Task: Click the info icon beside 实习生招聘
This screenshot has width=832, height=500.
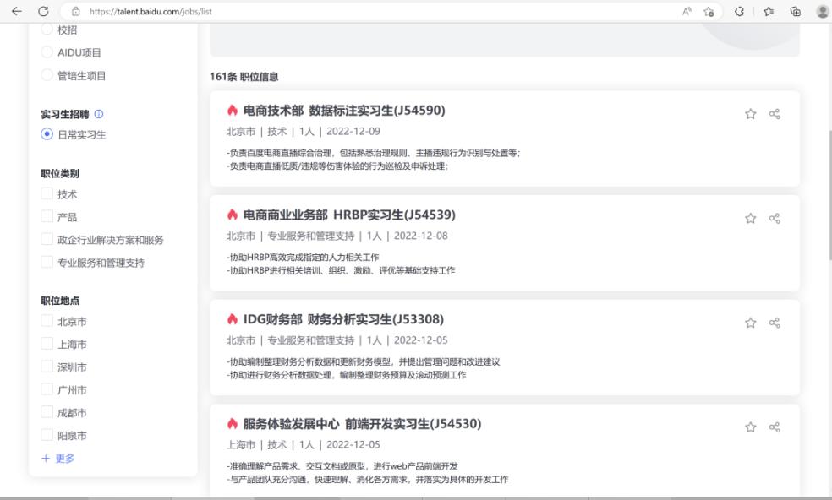Action: click(99, 114)
